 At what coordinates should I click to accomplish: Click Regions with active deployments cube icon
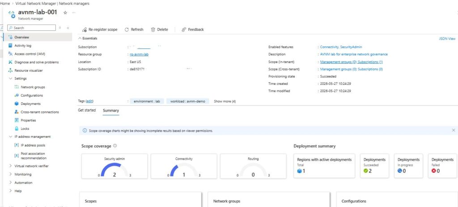pos(299,171)
